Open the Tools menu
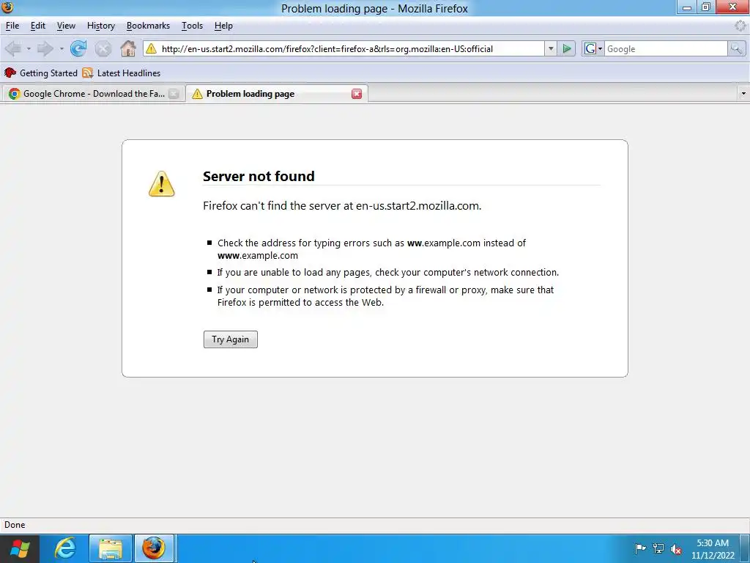The image size is (750, 563). coord(193,26)
